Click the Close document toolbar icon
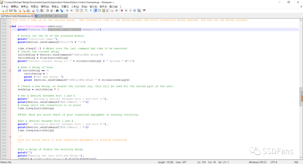The height and width of the screenshot is (164, 303). [20, 11]
